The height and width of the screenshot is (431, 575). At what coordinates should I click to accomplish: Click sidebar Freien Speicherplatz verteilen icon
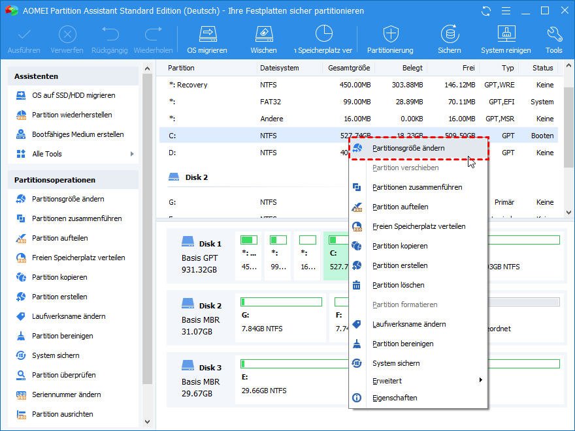point(21,258)
